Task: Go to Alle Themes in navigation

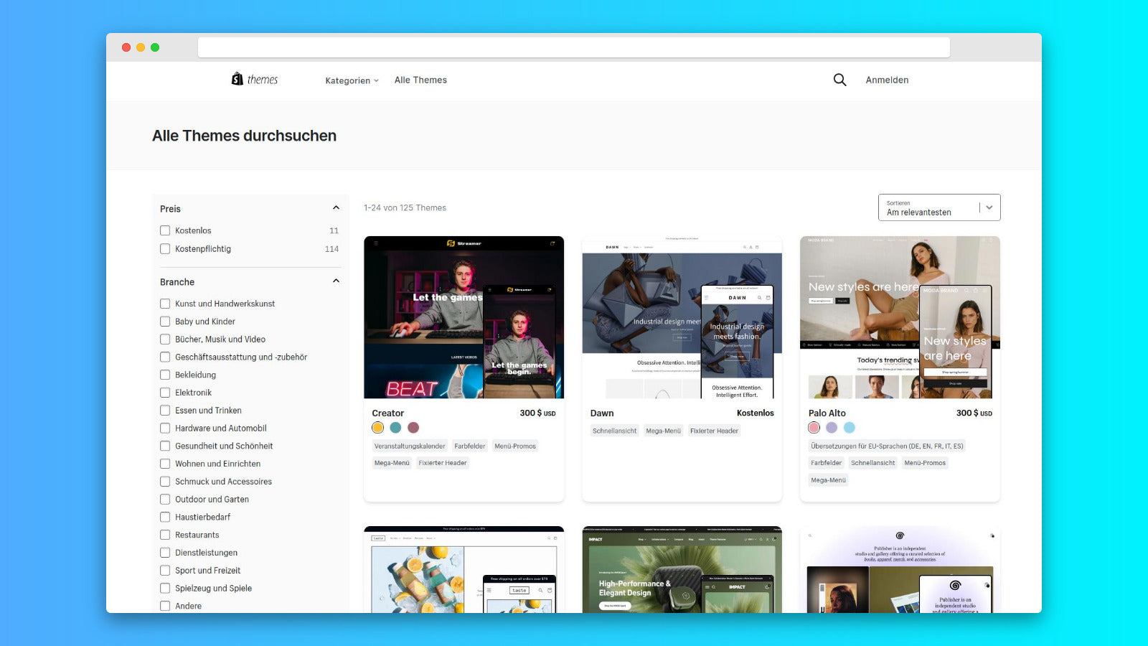Action: tap(420, 80)
